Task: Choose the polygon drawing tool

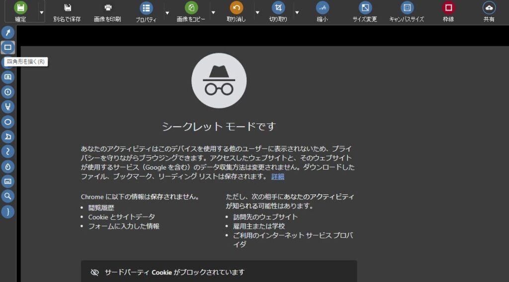Action: point(8,137)
